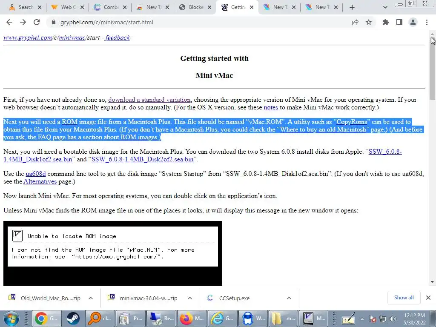Open a new browser tab
436x327 pixels.
pyautogui.click(x=352, y=7)
